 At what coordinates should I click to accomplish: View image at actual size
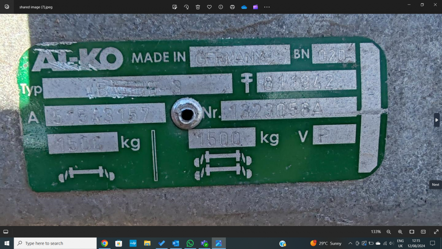click(x=423, y=232)
